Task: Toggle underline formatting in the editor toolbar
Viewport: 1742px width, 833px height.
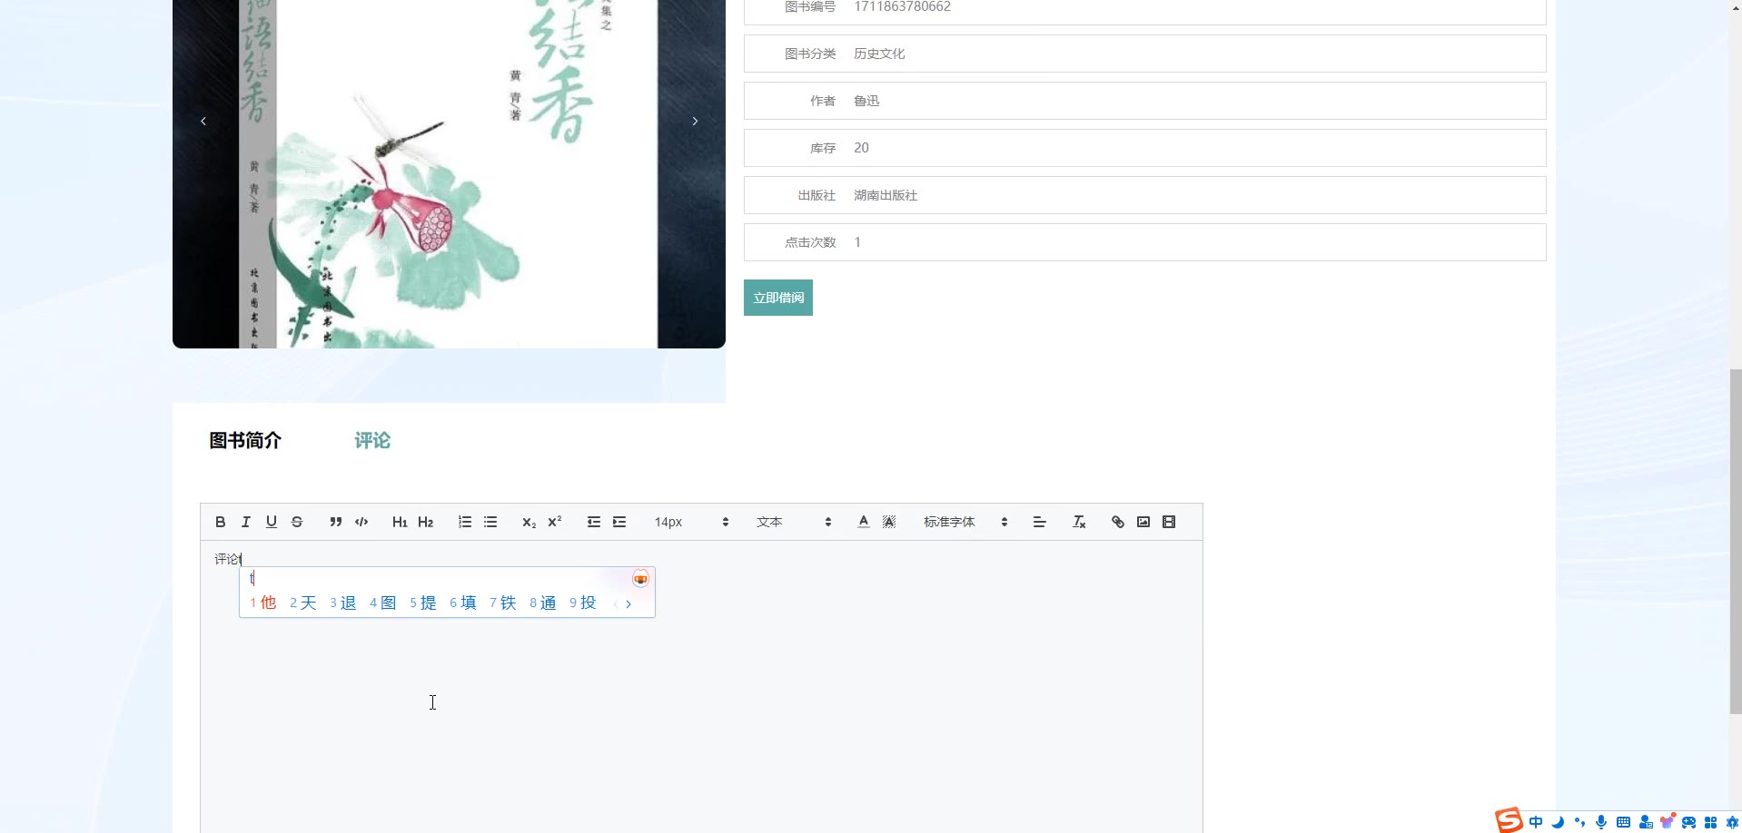Action: tap(271, 522)
